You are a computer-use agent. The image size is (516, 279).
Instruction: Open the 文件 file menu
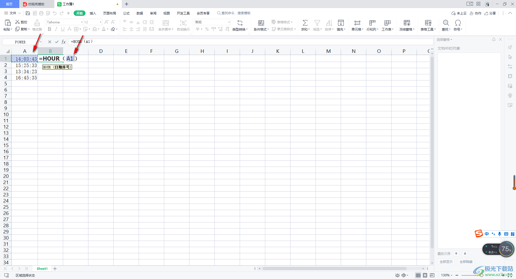point(12,13)
